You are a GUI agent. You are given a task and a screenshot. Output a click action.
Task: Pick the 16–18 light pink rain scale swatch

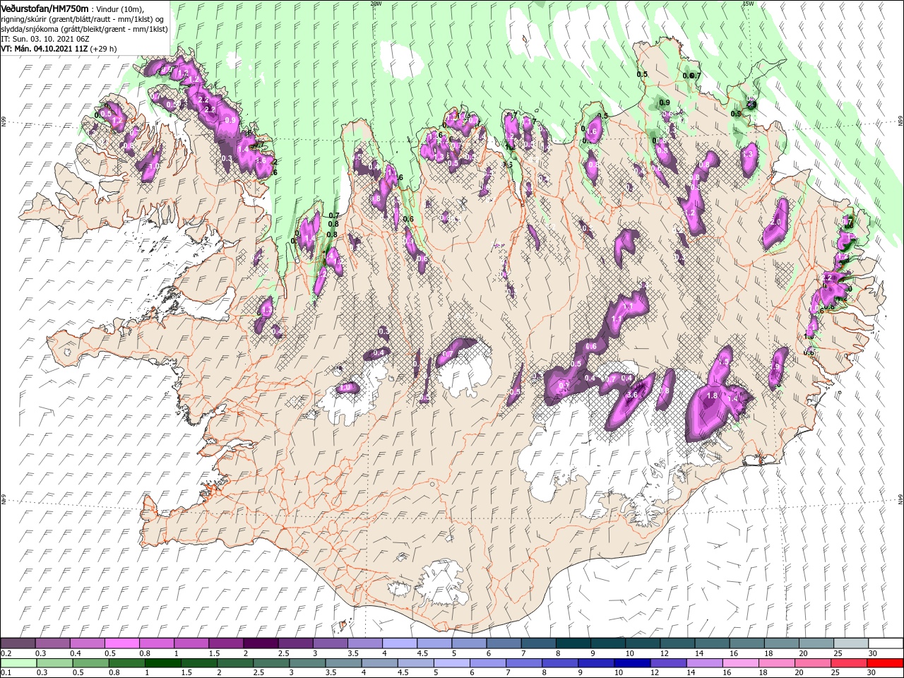pyautogui.click(x=742, y=662)
